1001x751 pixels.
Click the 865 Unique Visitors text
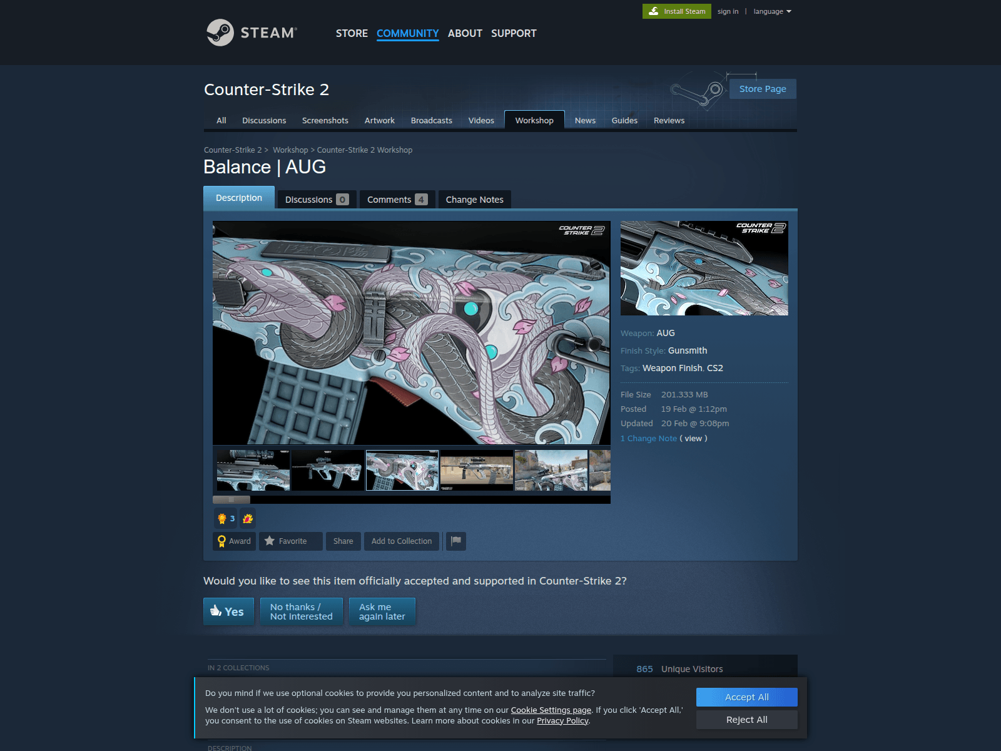tap(679, 669)
